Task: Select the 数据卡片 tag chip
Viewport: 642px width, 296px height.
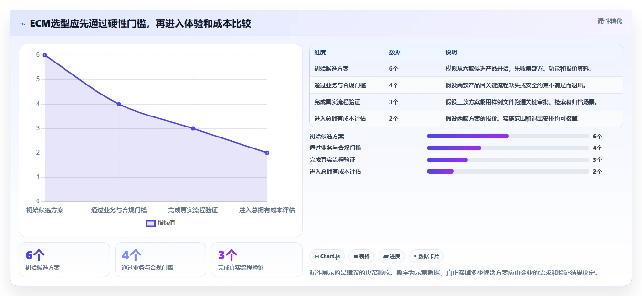Action: coord(426,256)
